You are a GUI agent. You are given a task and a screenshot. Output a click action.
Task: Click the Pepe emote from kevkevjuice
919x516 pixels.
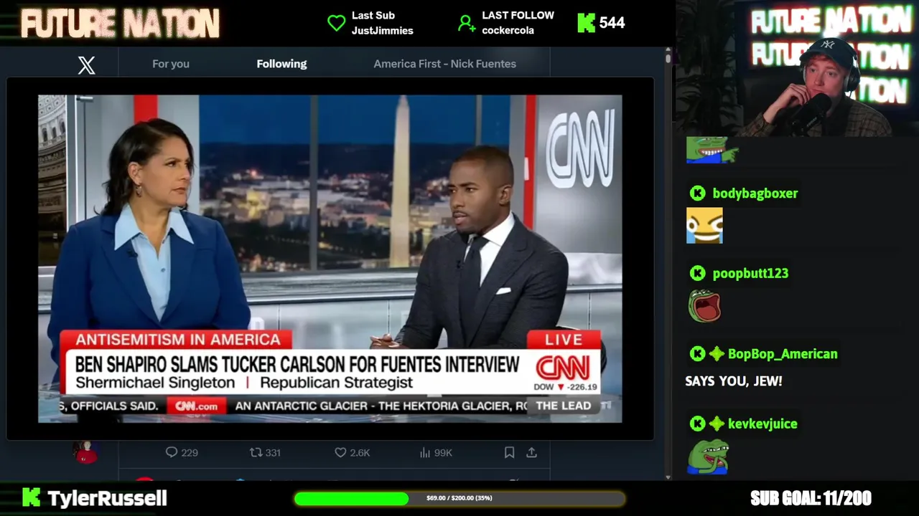708,457
